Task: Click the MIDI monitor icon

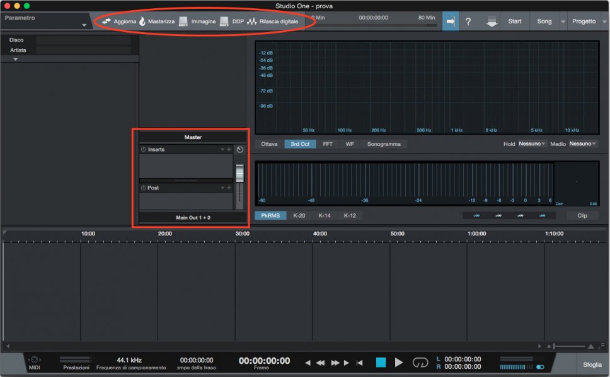Action: (x=35, y=359)
